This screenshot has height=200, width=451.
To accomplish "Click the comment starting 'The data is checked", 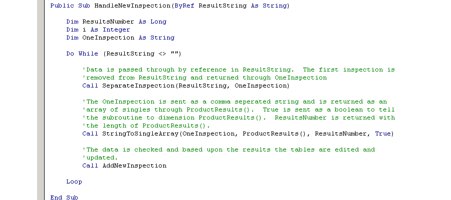I will (229, 150).
